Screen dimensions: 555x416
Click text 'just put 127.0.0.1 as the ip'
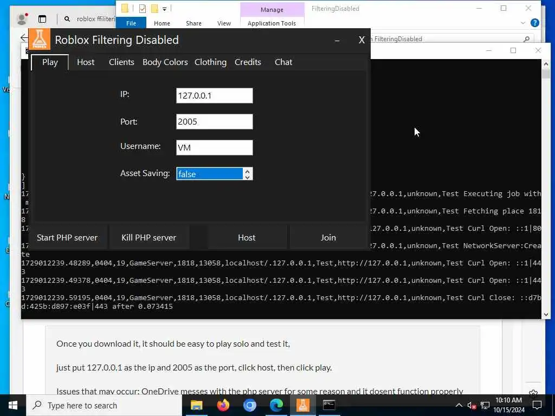coord(106,368)
